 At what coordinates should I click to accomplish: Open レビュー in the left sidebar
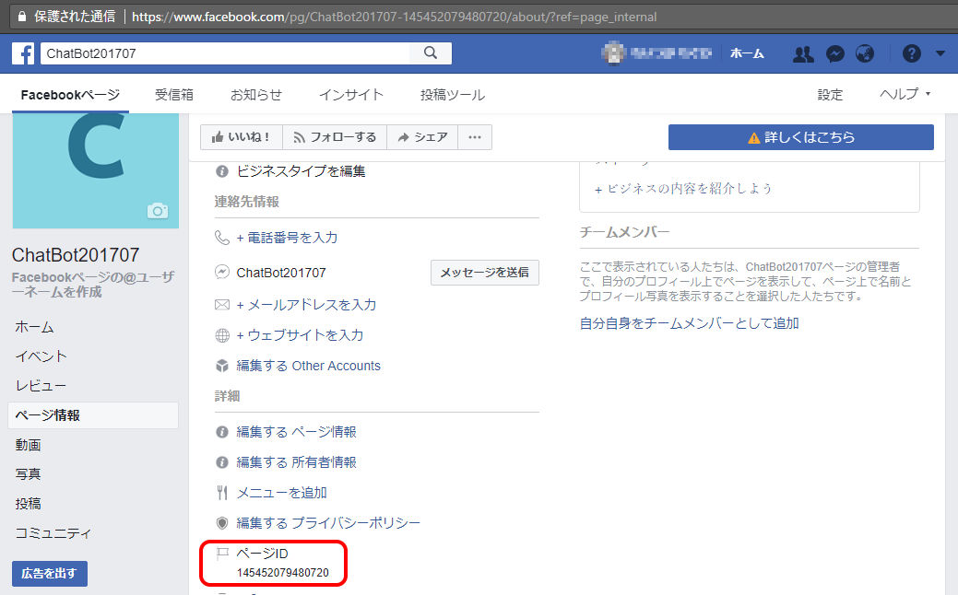pos(41,386)
